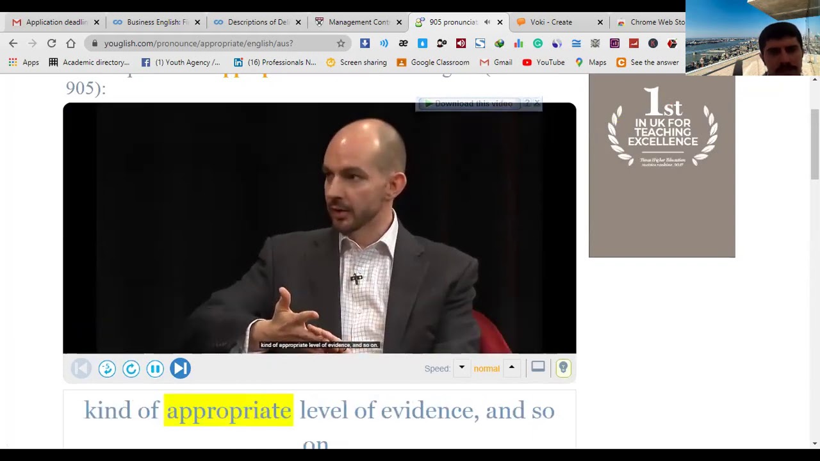Click the highlighted word appropriate
This screenshot has height=461, width=820.
229,410
